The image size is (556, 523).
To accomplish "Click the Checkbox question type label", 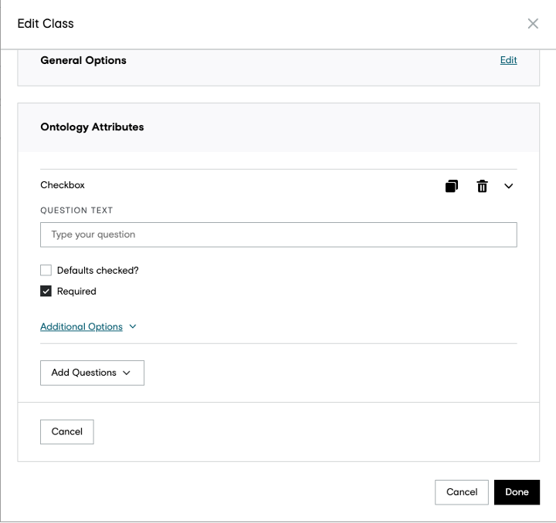I will pos(63,185).
